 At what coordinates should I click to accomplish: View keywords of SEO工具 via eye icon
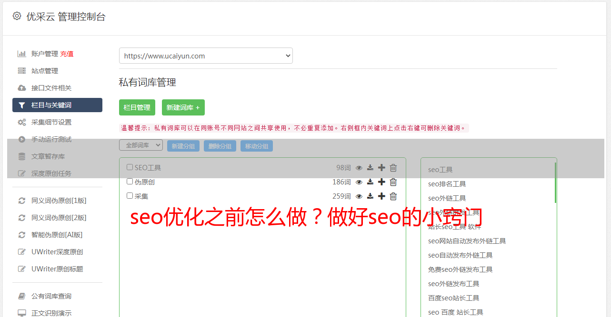pyautogui.click(x=359, y=168)
